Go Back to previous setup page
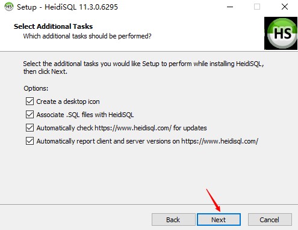298x230 pixels. point(173,220)
